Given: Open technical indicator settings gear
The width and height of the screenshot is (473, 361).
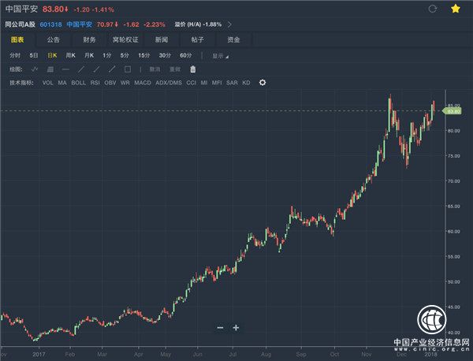Looking at the screenshot, I should 263,82.
